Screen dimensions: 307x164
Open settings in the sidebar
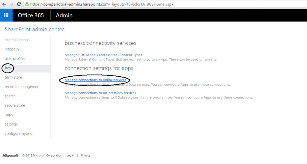coord(11,124)
